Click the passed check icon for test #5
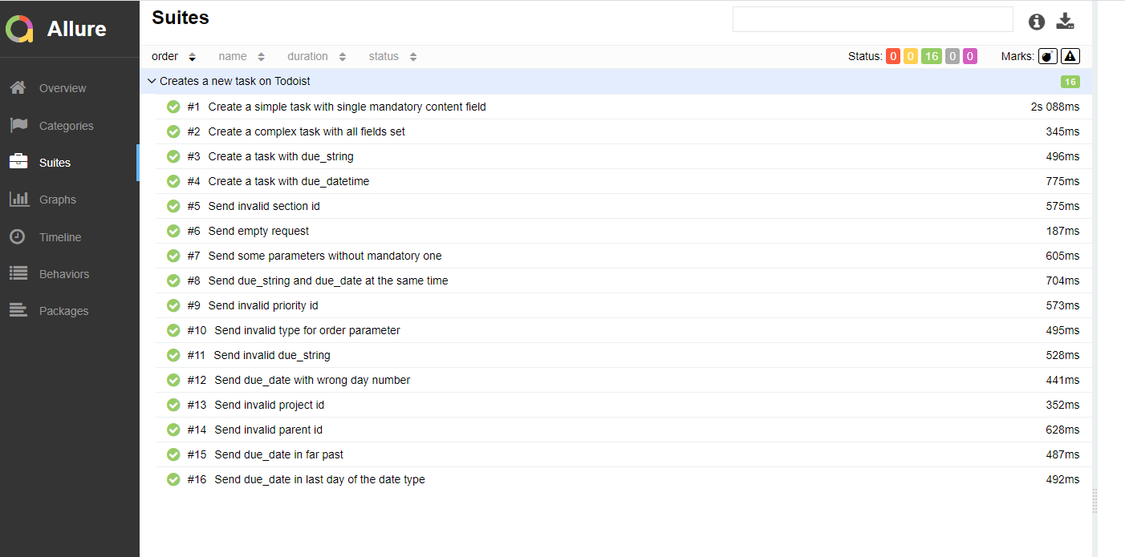Viewport: 1125px width, 557px height. click(x=173, y=206)
